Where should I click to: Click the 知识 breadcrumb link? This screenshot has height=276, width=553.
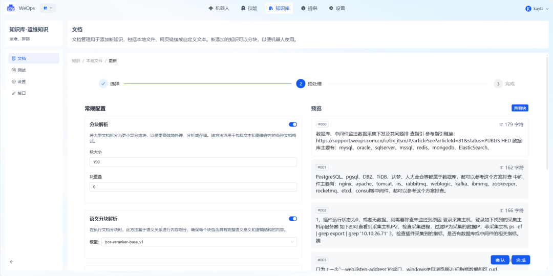coord(76,61)
